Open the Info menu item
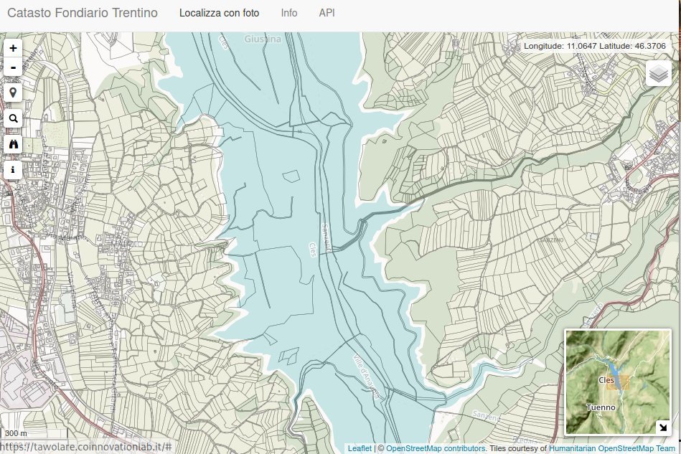This screenshot has height=454, width=681. [x=289, y=13]
